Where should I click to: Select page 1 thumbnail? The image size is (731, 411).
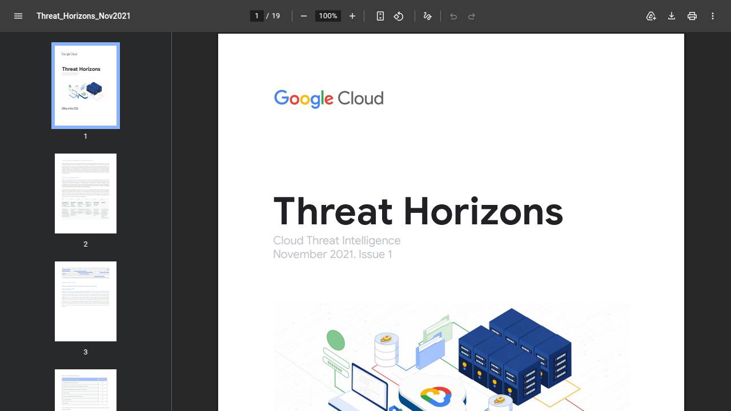(x=86, y=86)
